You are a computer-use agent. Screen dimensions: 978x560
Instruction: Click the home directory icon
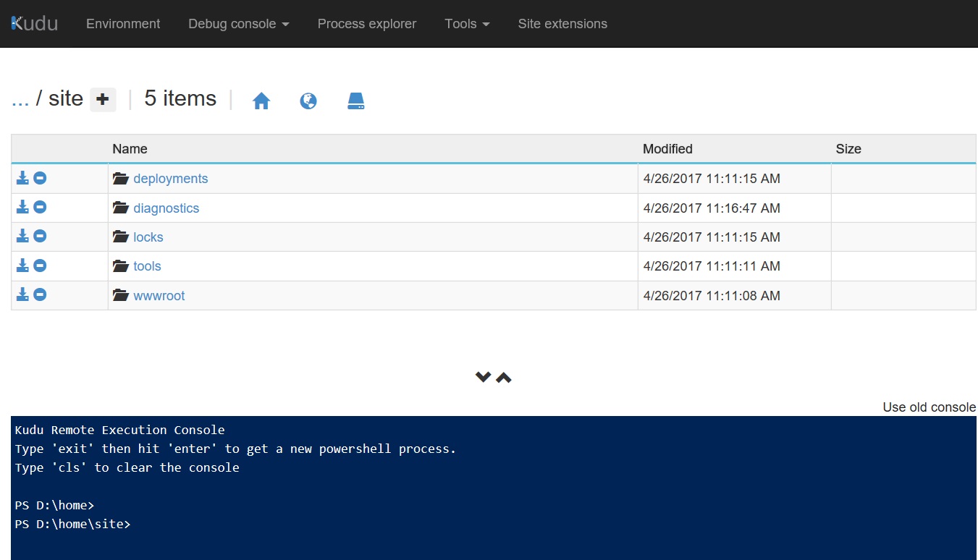261,101
